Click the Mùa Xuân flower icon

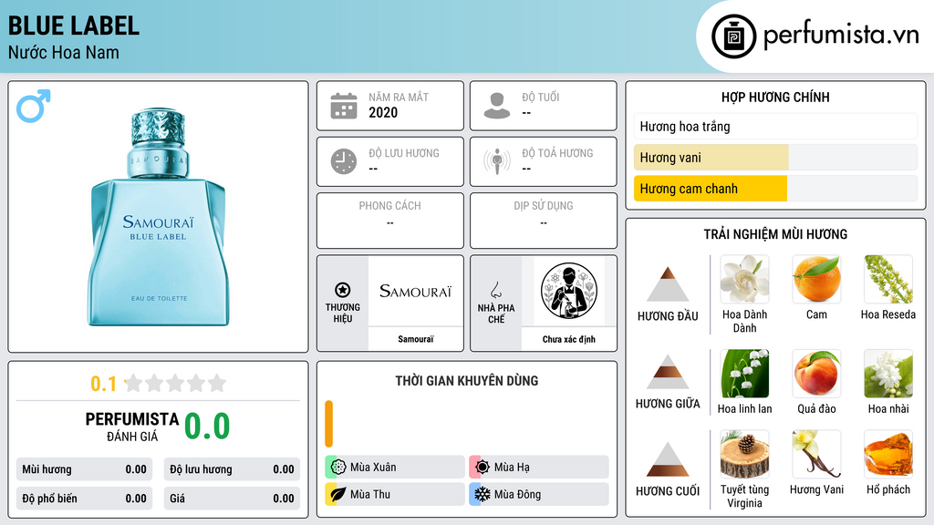(x=338, y=467)
